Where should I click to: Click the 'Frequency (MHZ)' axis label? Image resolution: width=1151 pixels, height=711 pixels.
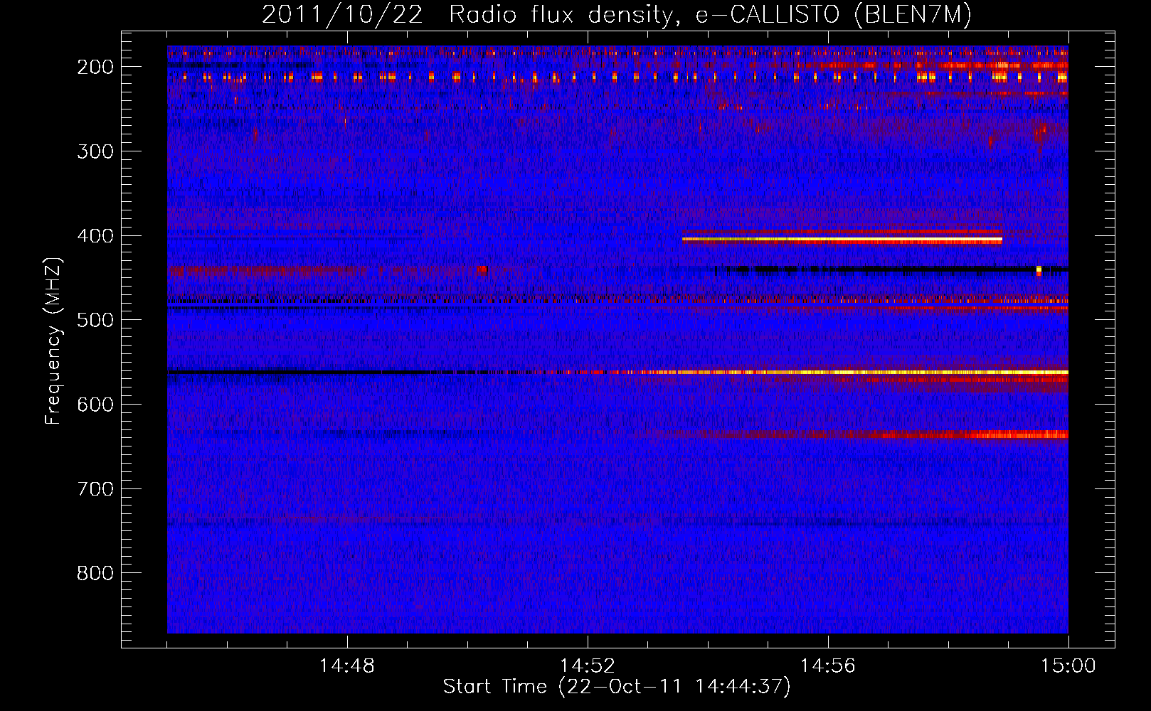tap(53, 341)
